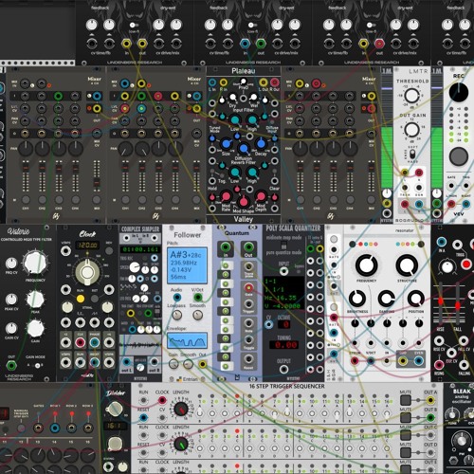Click the red Gate jack on Quantum
Image resolution: width=474 pixels, height=474 pixels.
click(248, 287)
